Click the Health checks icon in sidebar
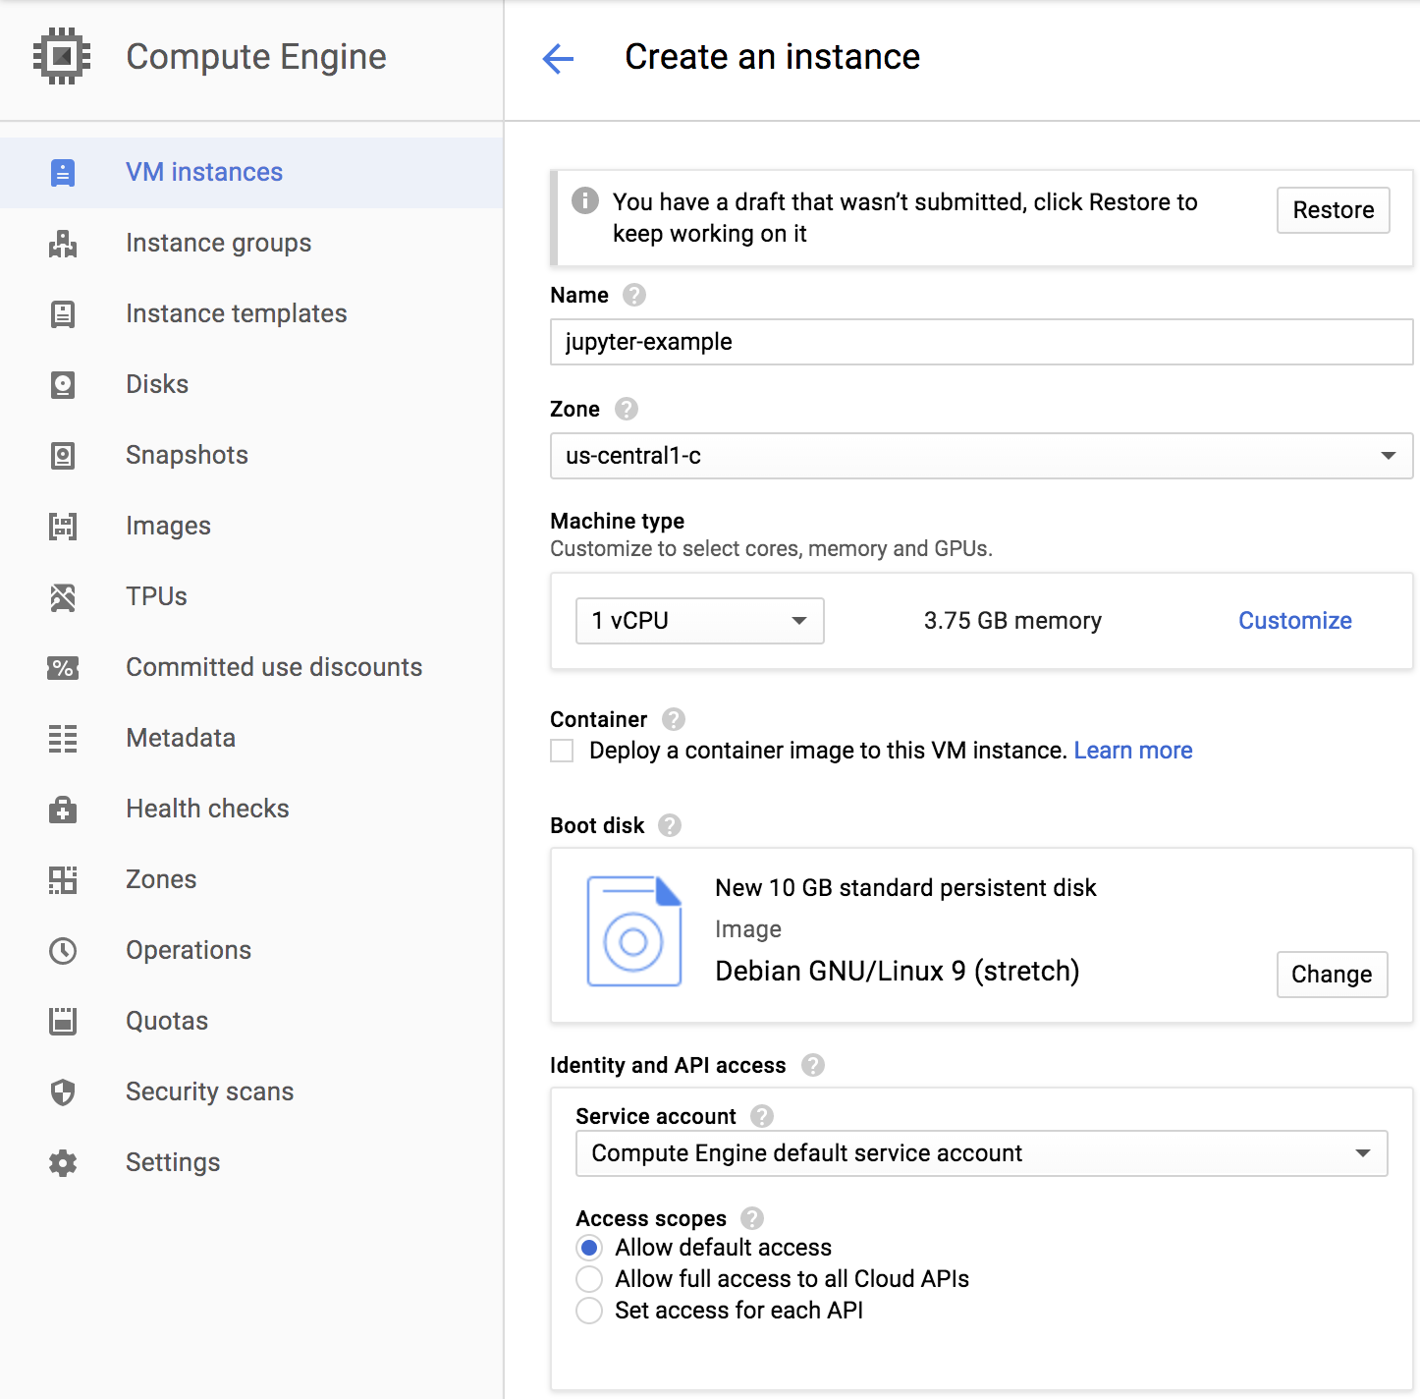The height and width of the screenshot is (1399, 1420). coord(63,810)
